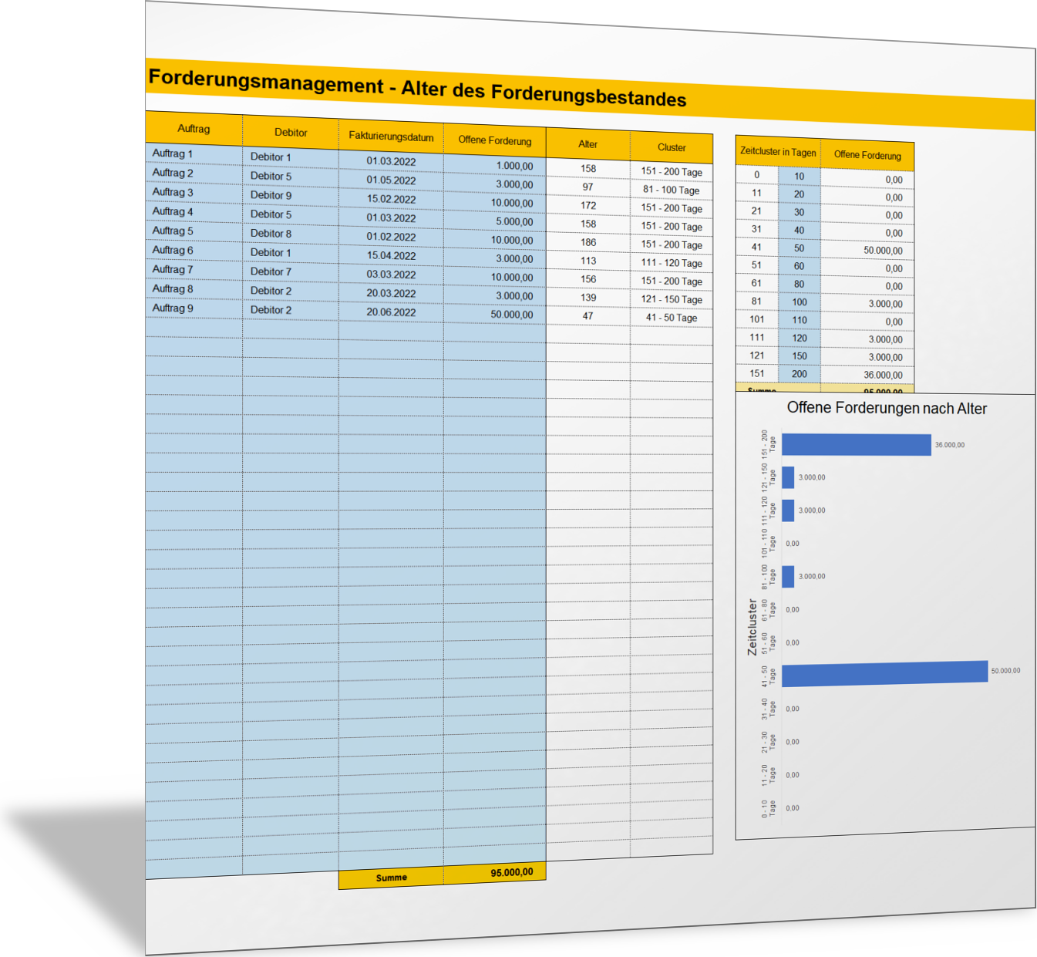Select Alter value "186"
1037x957 pixels.
point(588,242)
